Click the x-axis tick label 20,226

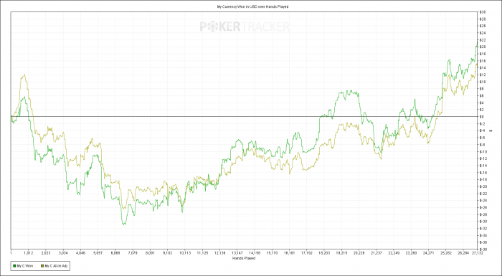point(359,252)
